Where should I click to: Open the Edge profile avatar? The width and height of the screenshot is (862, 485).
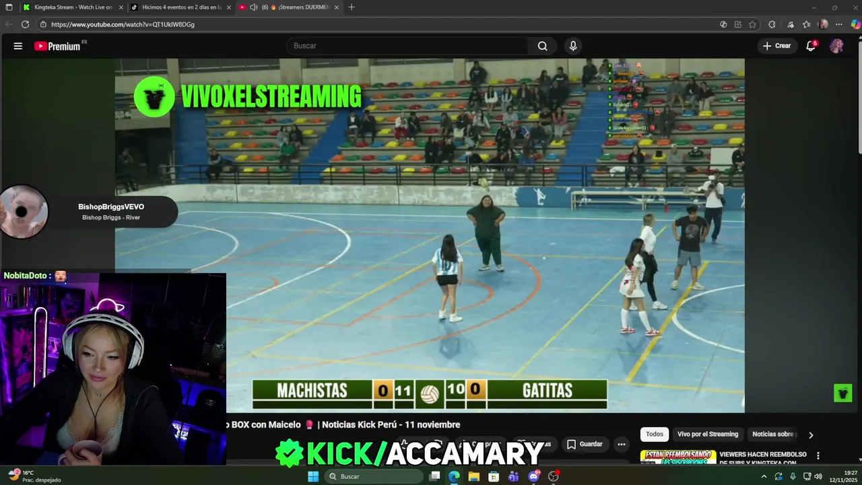tap(823, 24)
